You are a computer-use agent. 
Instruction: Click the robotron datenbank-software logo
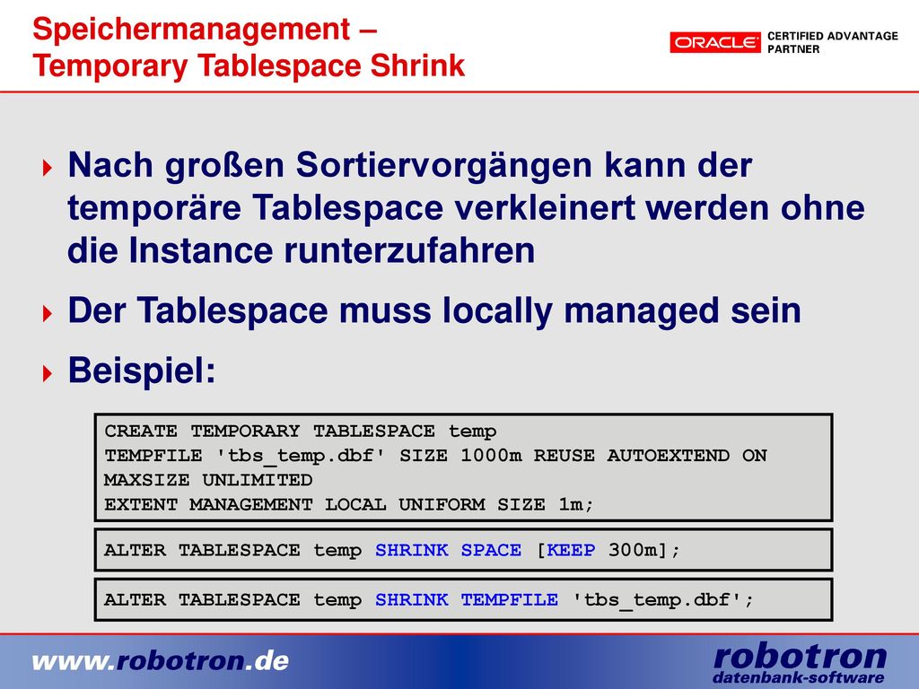[x=800, y=663]
